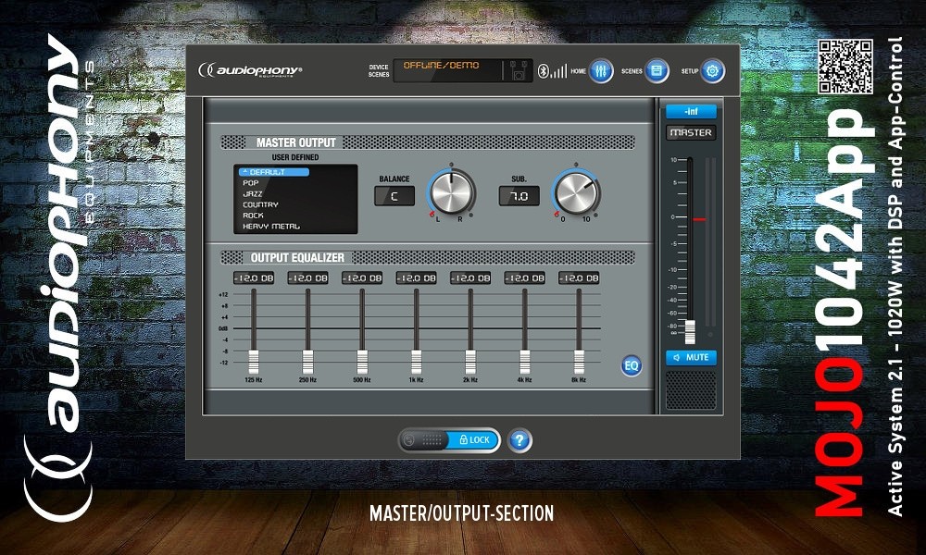The height and width of the screenshot is (555, 926).
Task: Click the 500 Hz equalizer fader
Action: coord(362,362)
